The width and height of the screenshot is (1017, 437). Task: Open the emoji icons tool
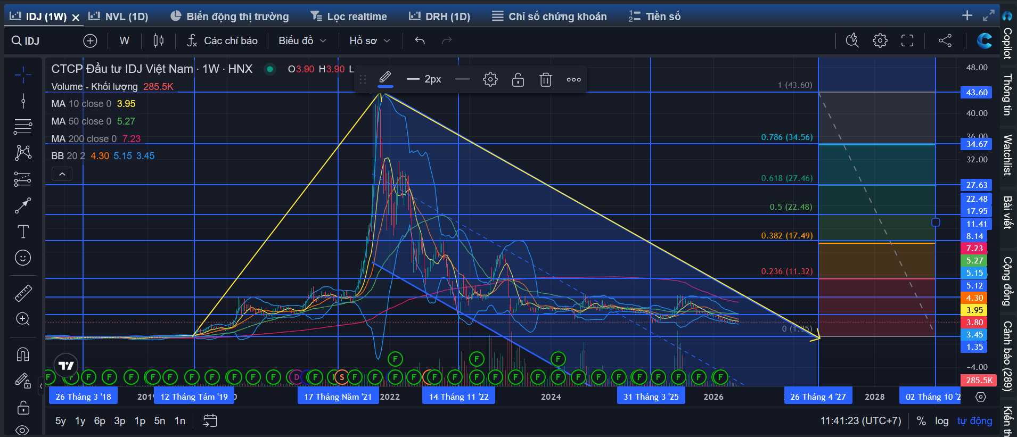point(23,258)
